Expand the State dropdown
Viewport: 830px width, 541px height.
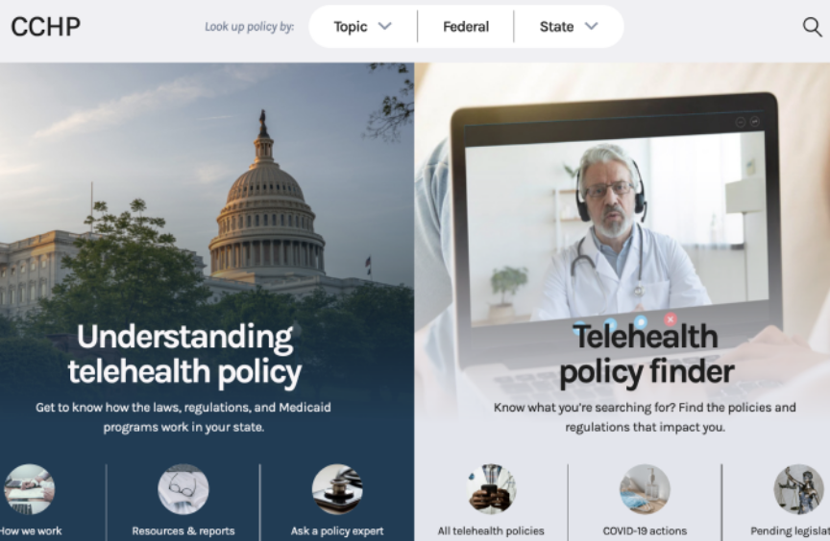click(569, 27)
